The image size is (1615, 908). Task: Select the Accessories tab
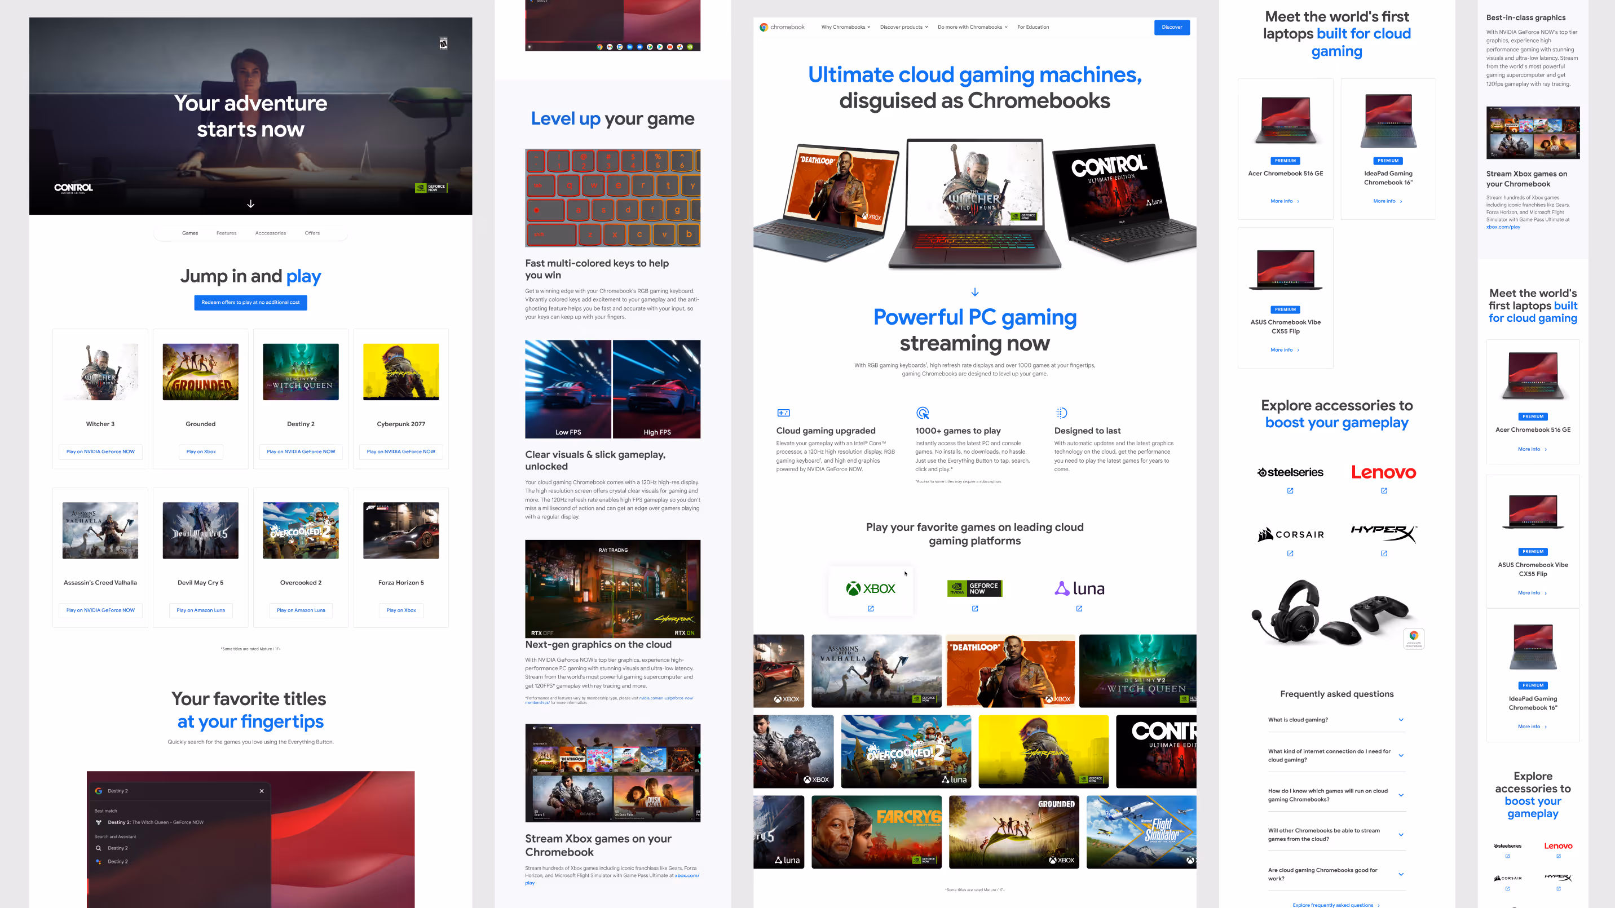[x=270, y=233]
